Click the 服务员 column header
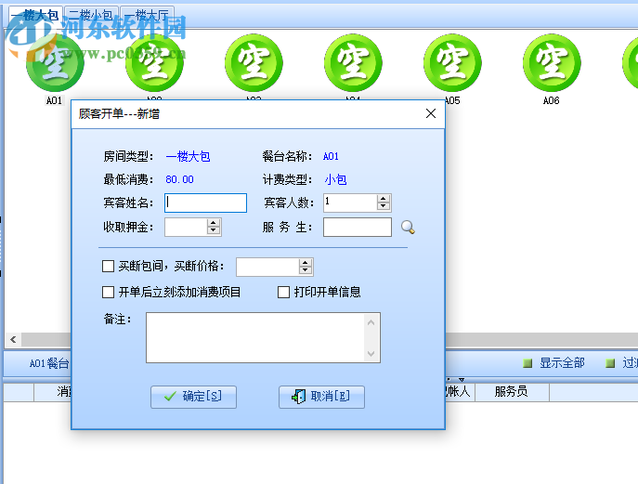The width and height of the screenshot is (638, 484). 512,392
